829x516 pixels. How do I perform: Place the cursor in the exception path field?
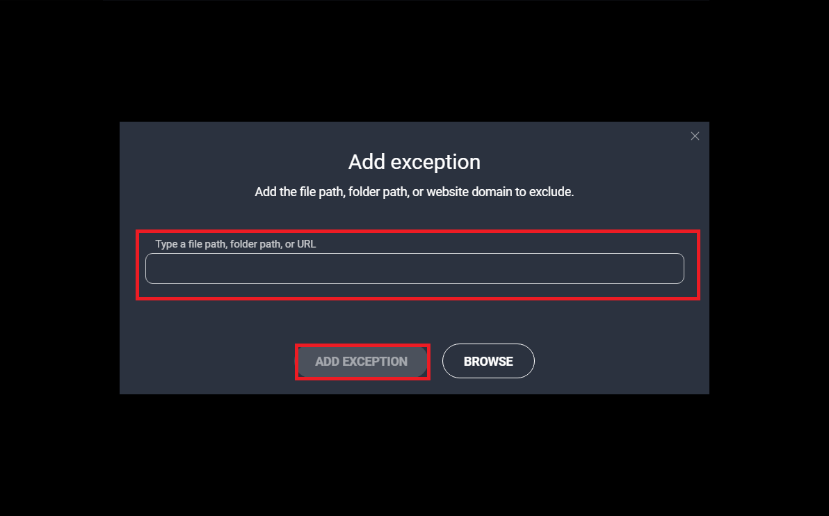click(414, 268)
